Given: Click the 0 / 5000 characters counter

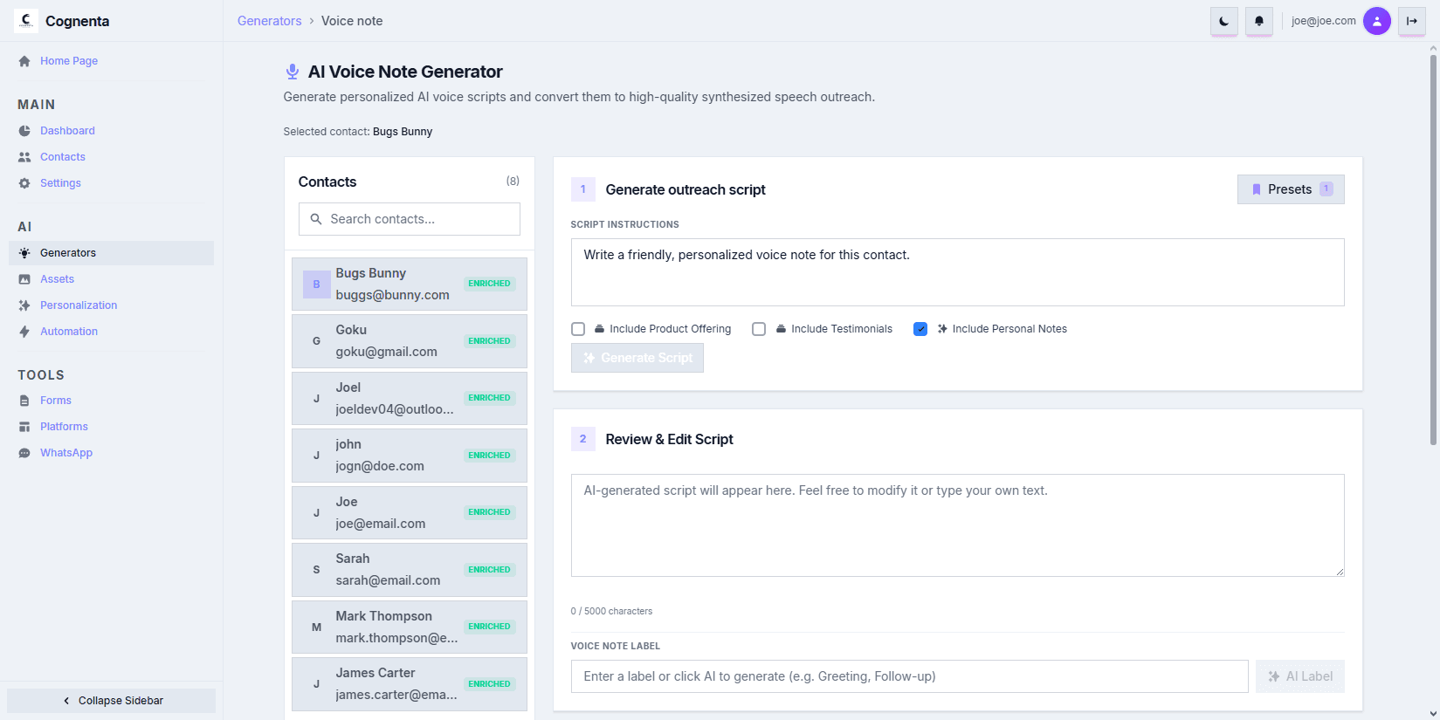Looking at the screenshot, I should coord(611,611).
